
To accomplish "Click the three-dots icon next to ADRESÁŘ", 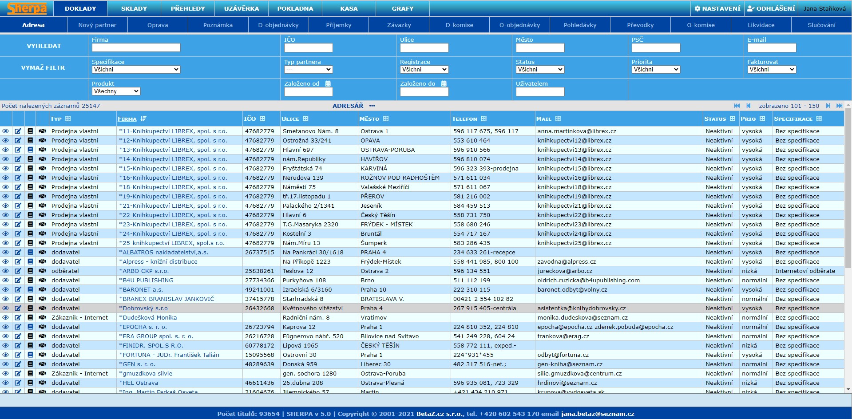I will coord(372,106).
